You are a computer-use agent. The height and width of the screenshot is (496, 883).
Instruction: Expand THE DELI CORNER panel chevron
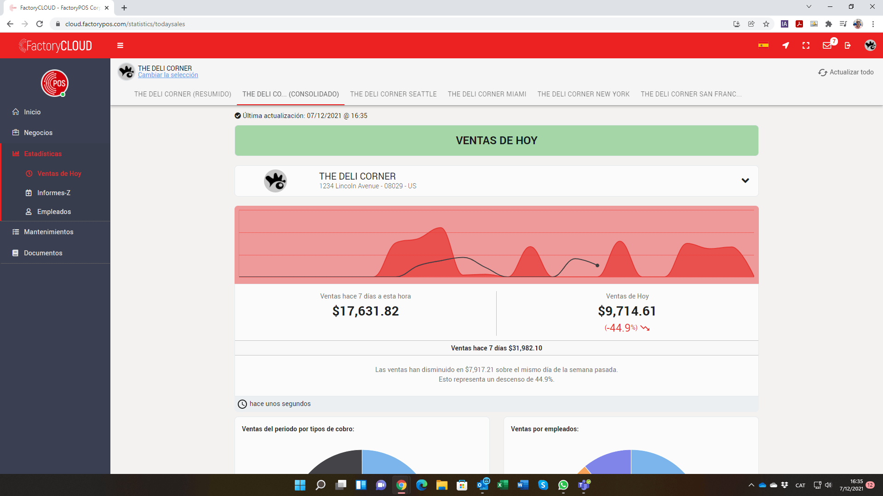pos(745,180)
